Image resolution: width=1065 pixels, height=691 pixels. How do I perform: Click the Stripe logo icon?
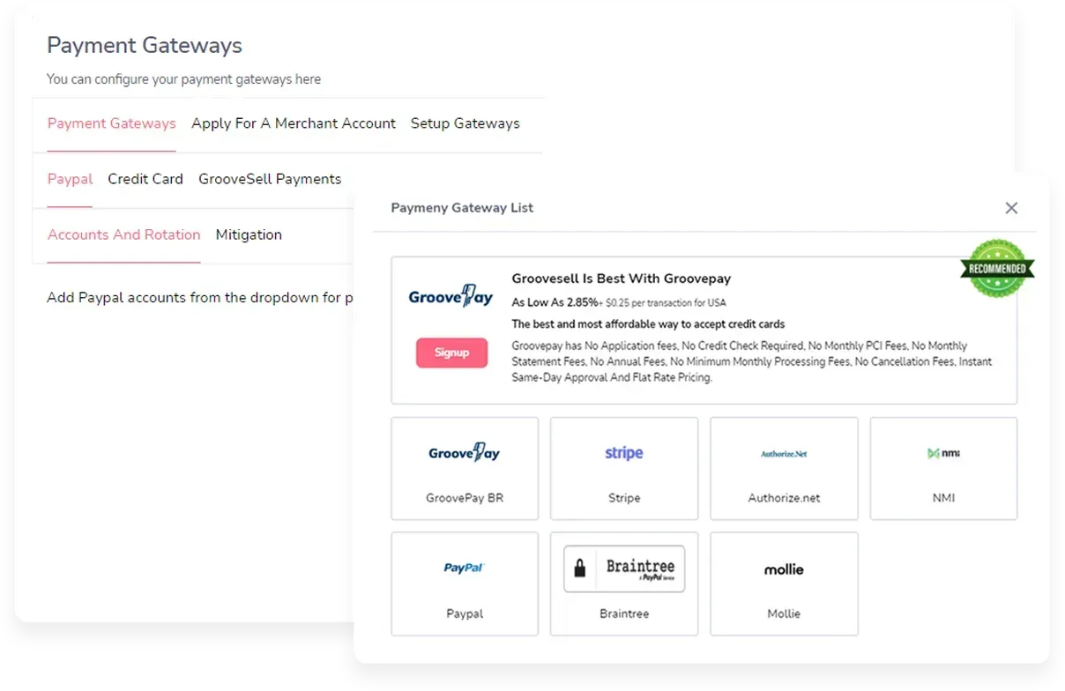pyautogui.click(x=624, y=453)
